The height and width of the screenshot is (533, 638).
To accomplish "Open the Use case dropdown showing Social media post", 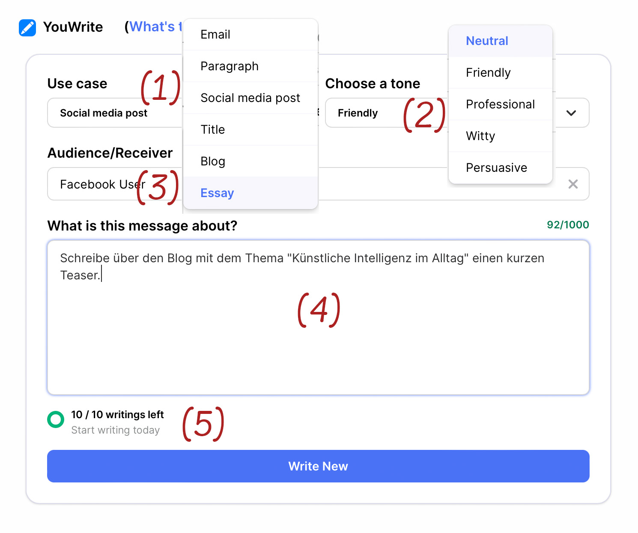I will point(115,113).
